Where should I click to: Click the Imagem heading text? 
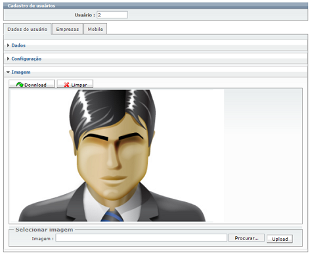21,72
